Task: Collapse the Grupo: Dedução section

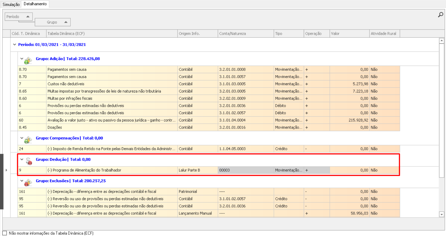Action: point(22,159)
